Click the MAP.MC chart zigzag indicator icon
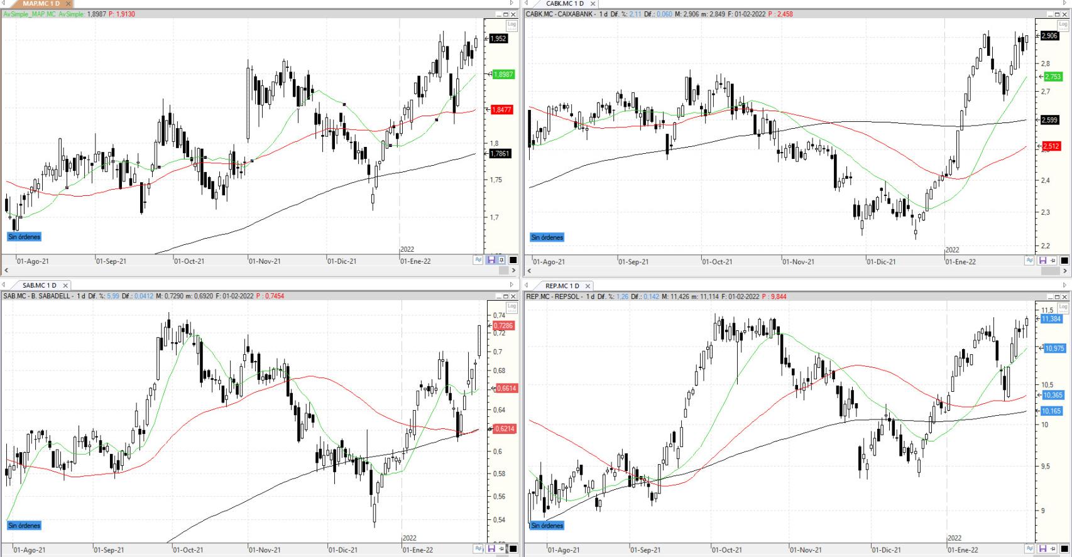Viewport: 1072px width, 557px height. (x=479, y=260)
